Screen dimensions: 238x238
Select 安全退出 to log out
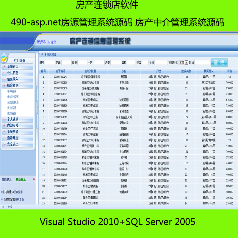click(18, 144)
